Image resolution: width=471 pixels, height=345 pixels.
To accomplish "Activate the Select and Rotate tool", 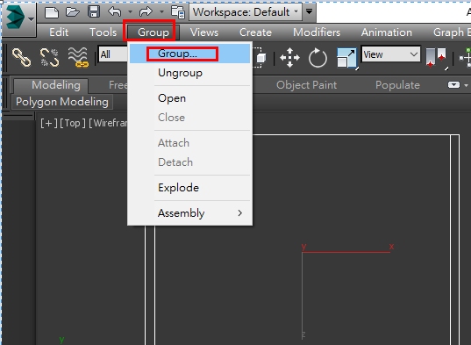I will [x=318, y=57].
